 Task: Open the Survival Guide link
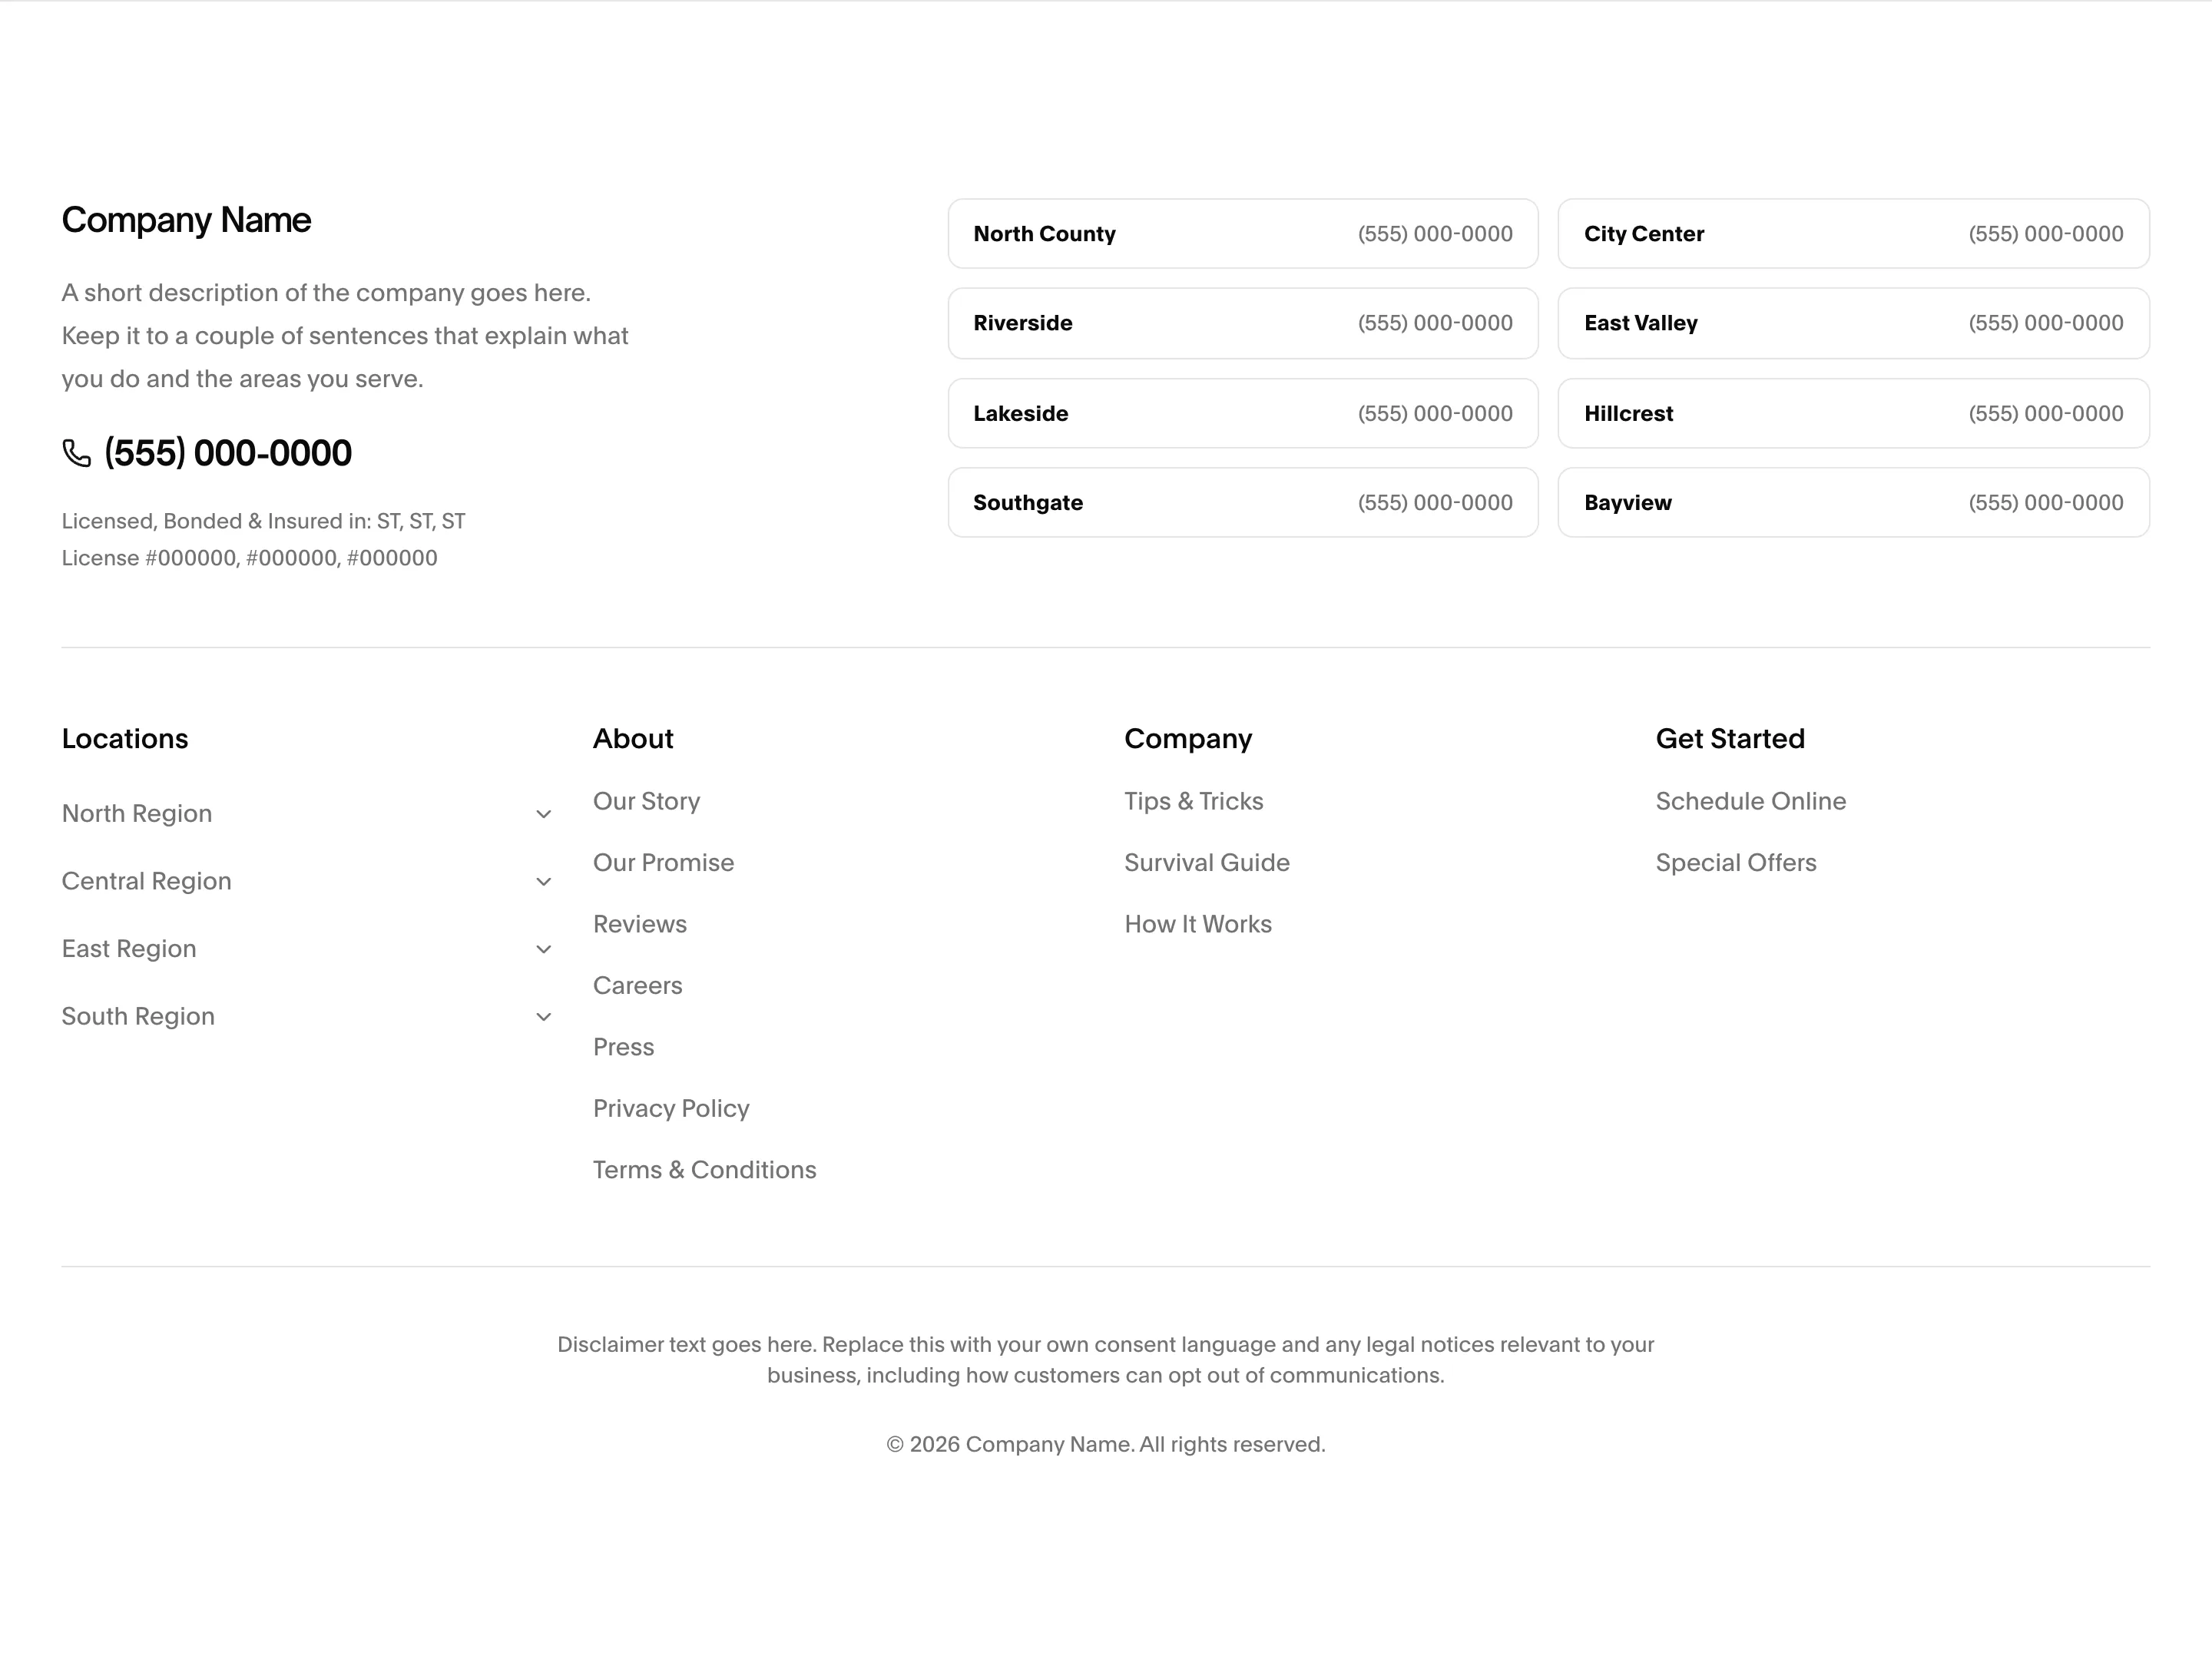pos(1207,863)
